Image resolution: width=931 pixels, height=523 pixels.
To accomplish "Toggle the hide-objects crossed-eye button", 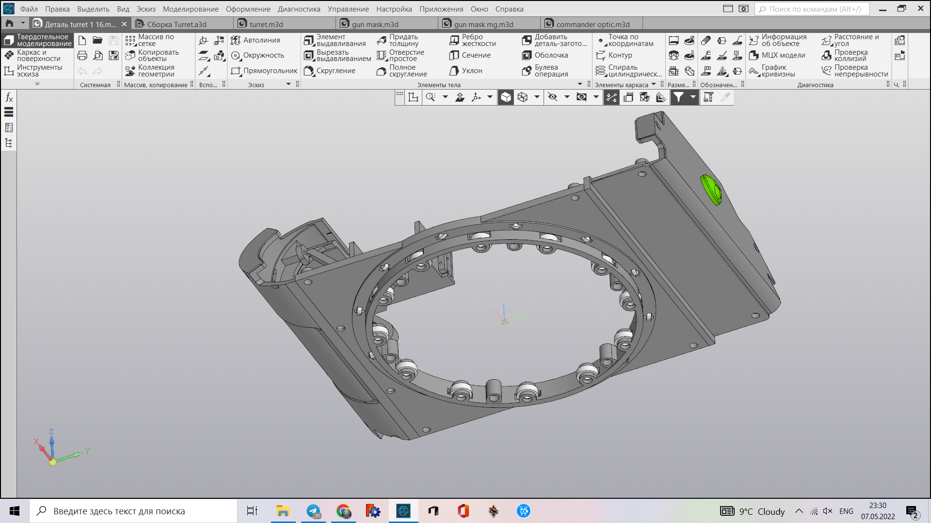I will coord(552,97).
